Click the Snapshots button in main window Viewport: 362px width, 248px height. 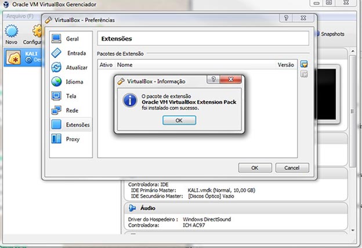(331, 34)
